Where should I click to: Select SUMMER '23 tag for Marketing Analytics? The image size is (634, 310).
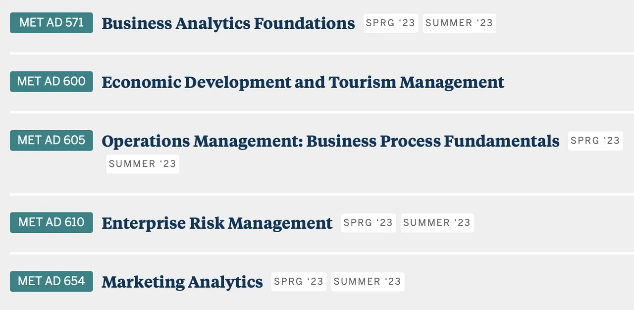point(368,282)
